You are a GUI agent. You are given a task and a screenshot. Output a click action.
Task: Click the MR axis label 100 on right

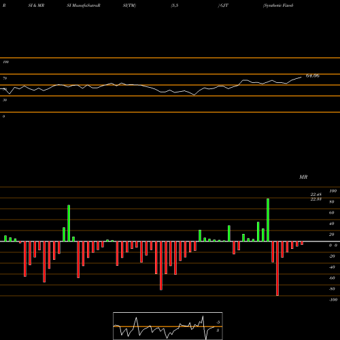click(x=333, y=191)
